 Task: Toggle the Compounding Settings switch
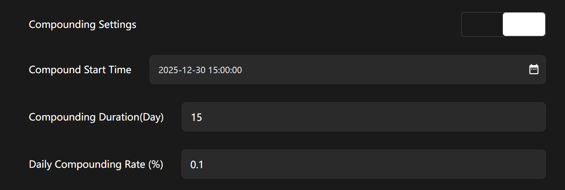tap(503, 25)
